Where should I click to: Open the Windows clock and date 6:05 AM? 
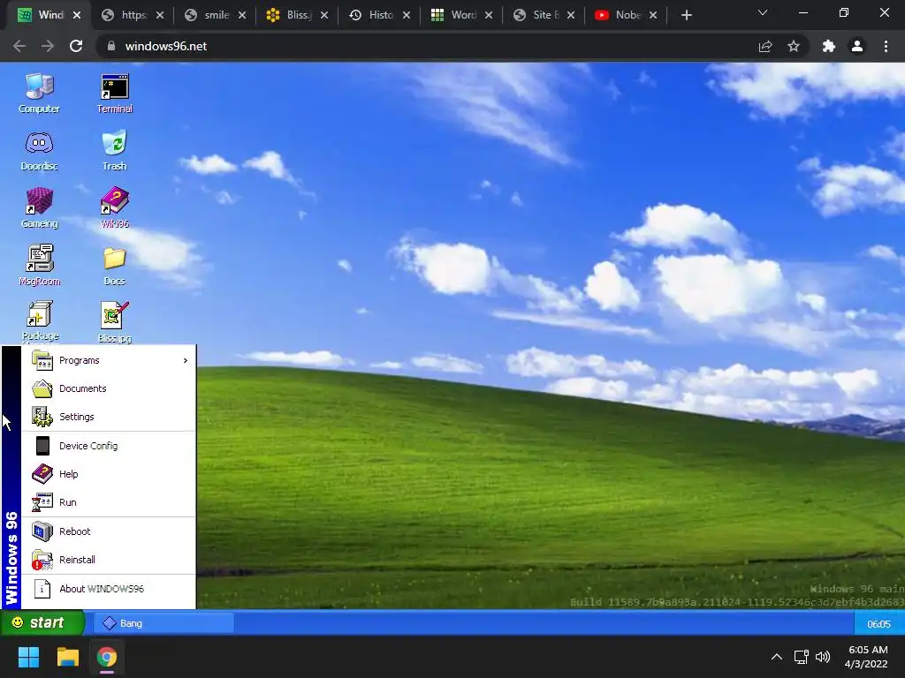pos(867,657)
